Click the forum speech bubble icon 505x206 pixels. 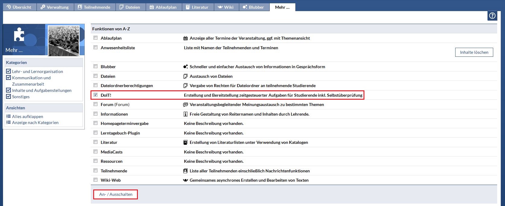click(x=186, y=105)
